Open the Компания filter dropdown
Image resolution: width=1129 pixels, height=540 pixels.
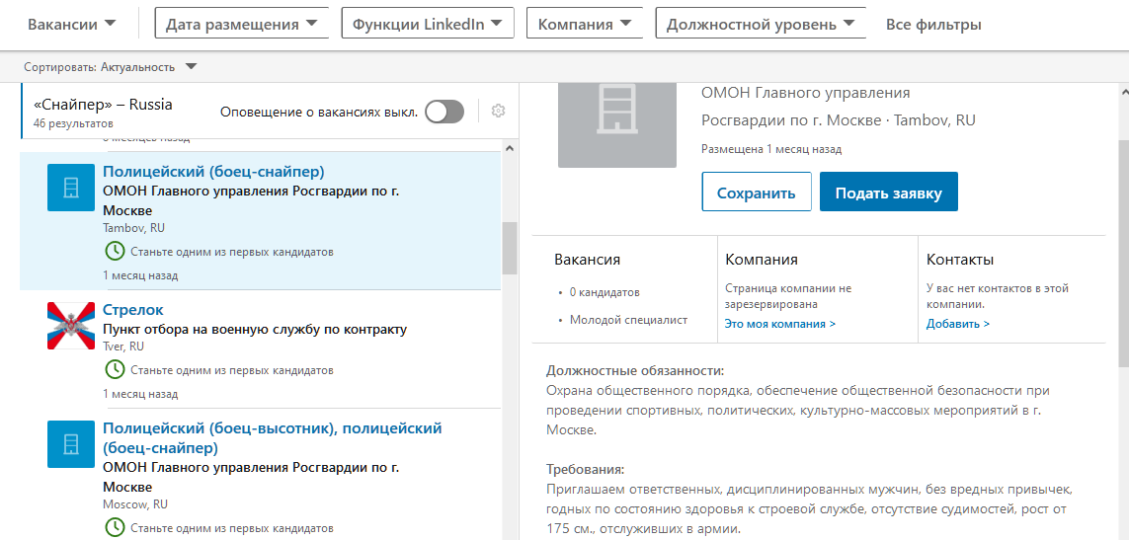tap(585, 24)
